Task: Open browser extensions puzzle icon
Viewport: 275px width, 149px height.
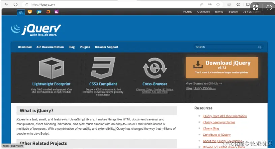Action: pos(238,5)
